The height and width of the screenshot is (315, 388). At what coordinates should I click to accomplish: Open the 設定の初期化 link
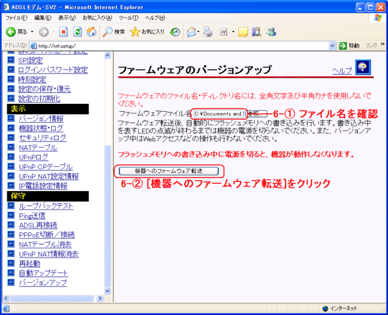tap(39, 99)
